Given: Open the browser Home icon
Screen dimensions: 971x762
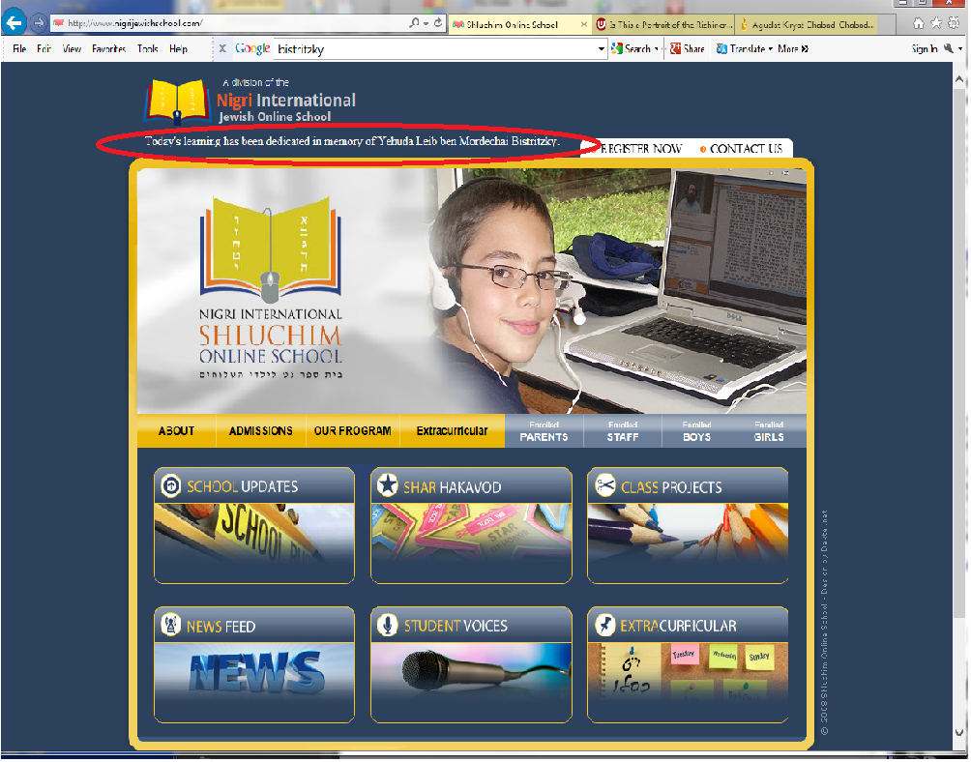Looking at the screenshot, I should click(x=919, y=23).
